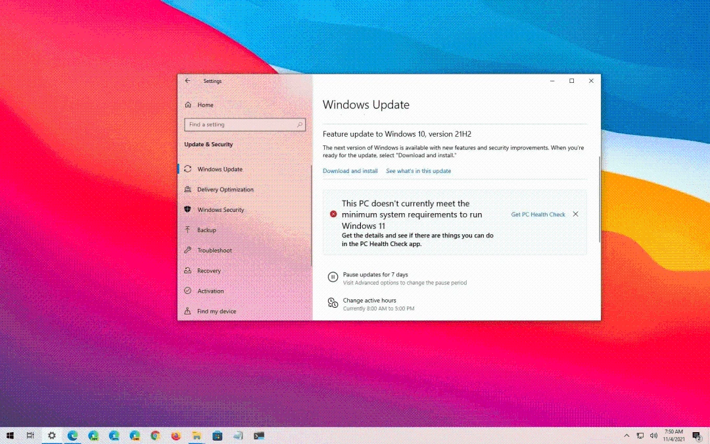
Task: Open Microsoft Edge Beta from taskbar
Action: tap(114, 435)
